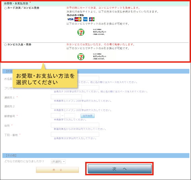Open the どちらでお知りになりましたか dropdown
The height and width of the screenshot is (180, 191).
(x=58, y=162)
